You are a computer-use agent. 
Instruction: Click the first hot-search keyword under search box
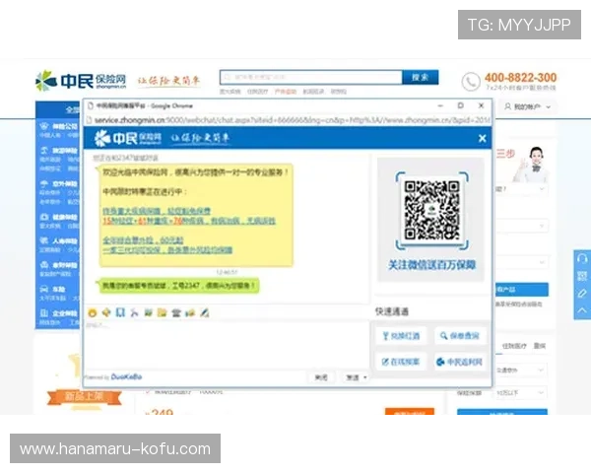(x=230, y=92)
